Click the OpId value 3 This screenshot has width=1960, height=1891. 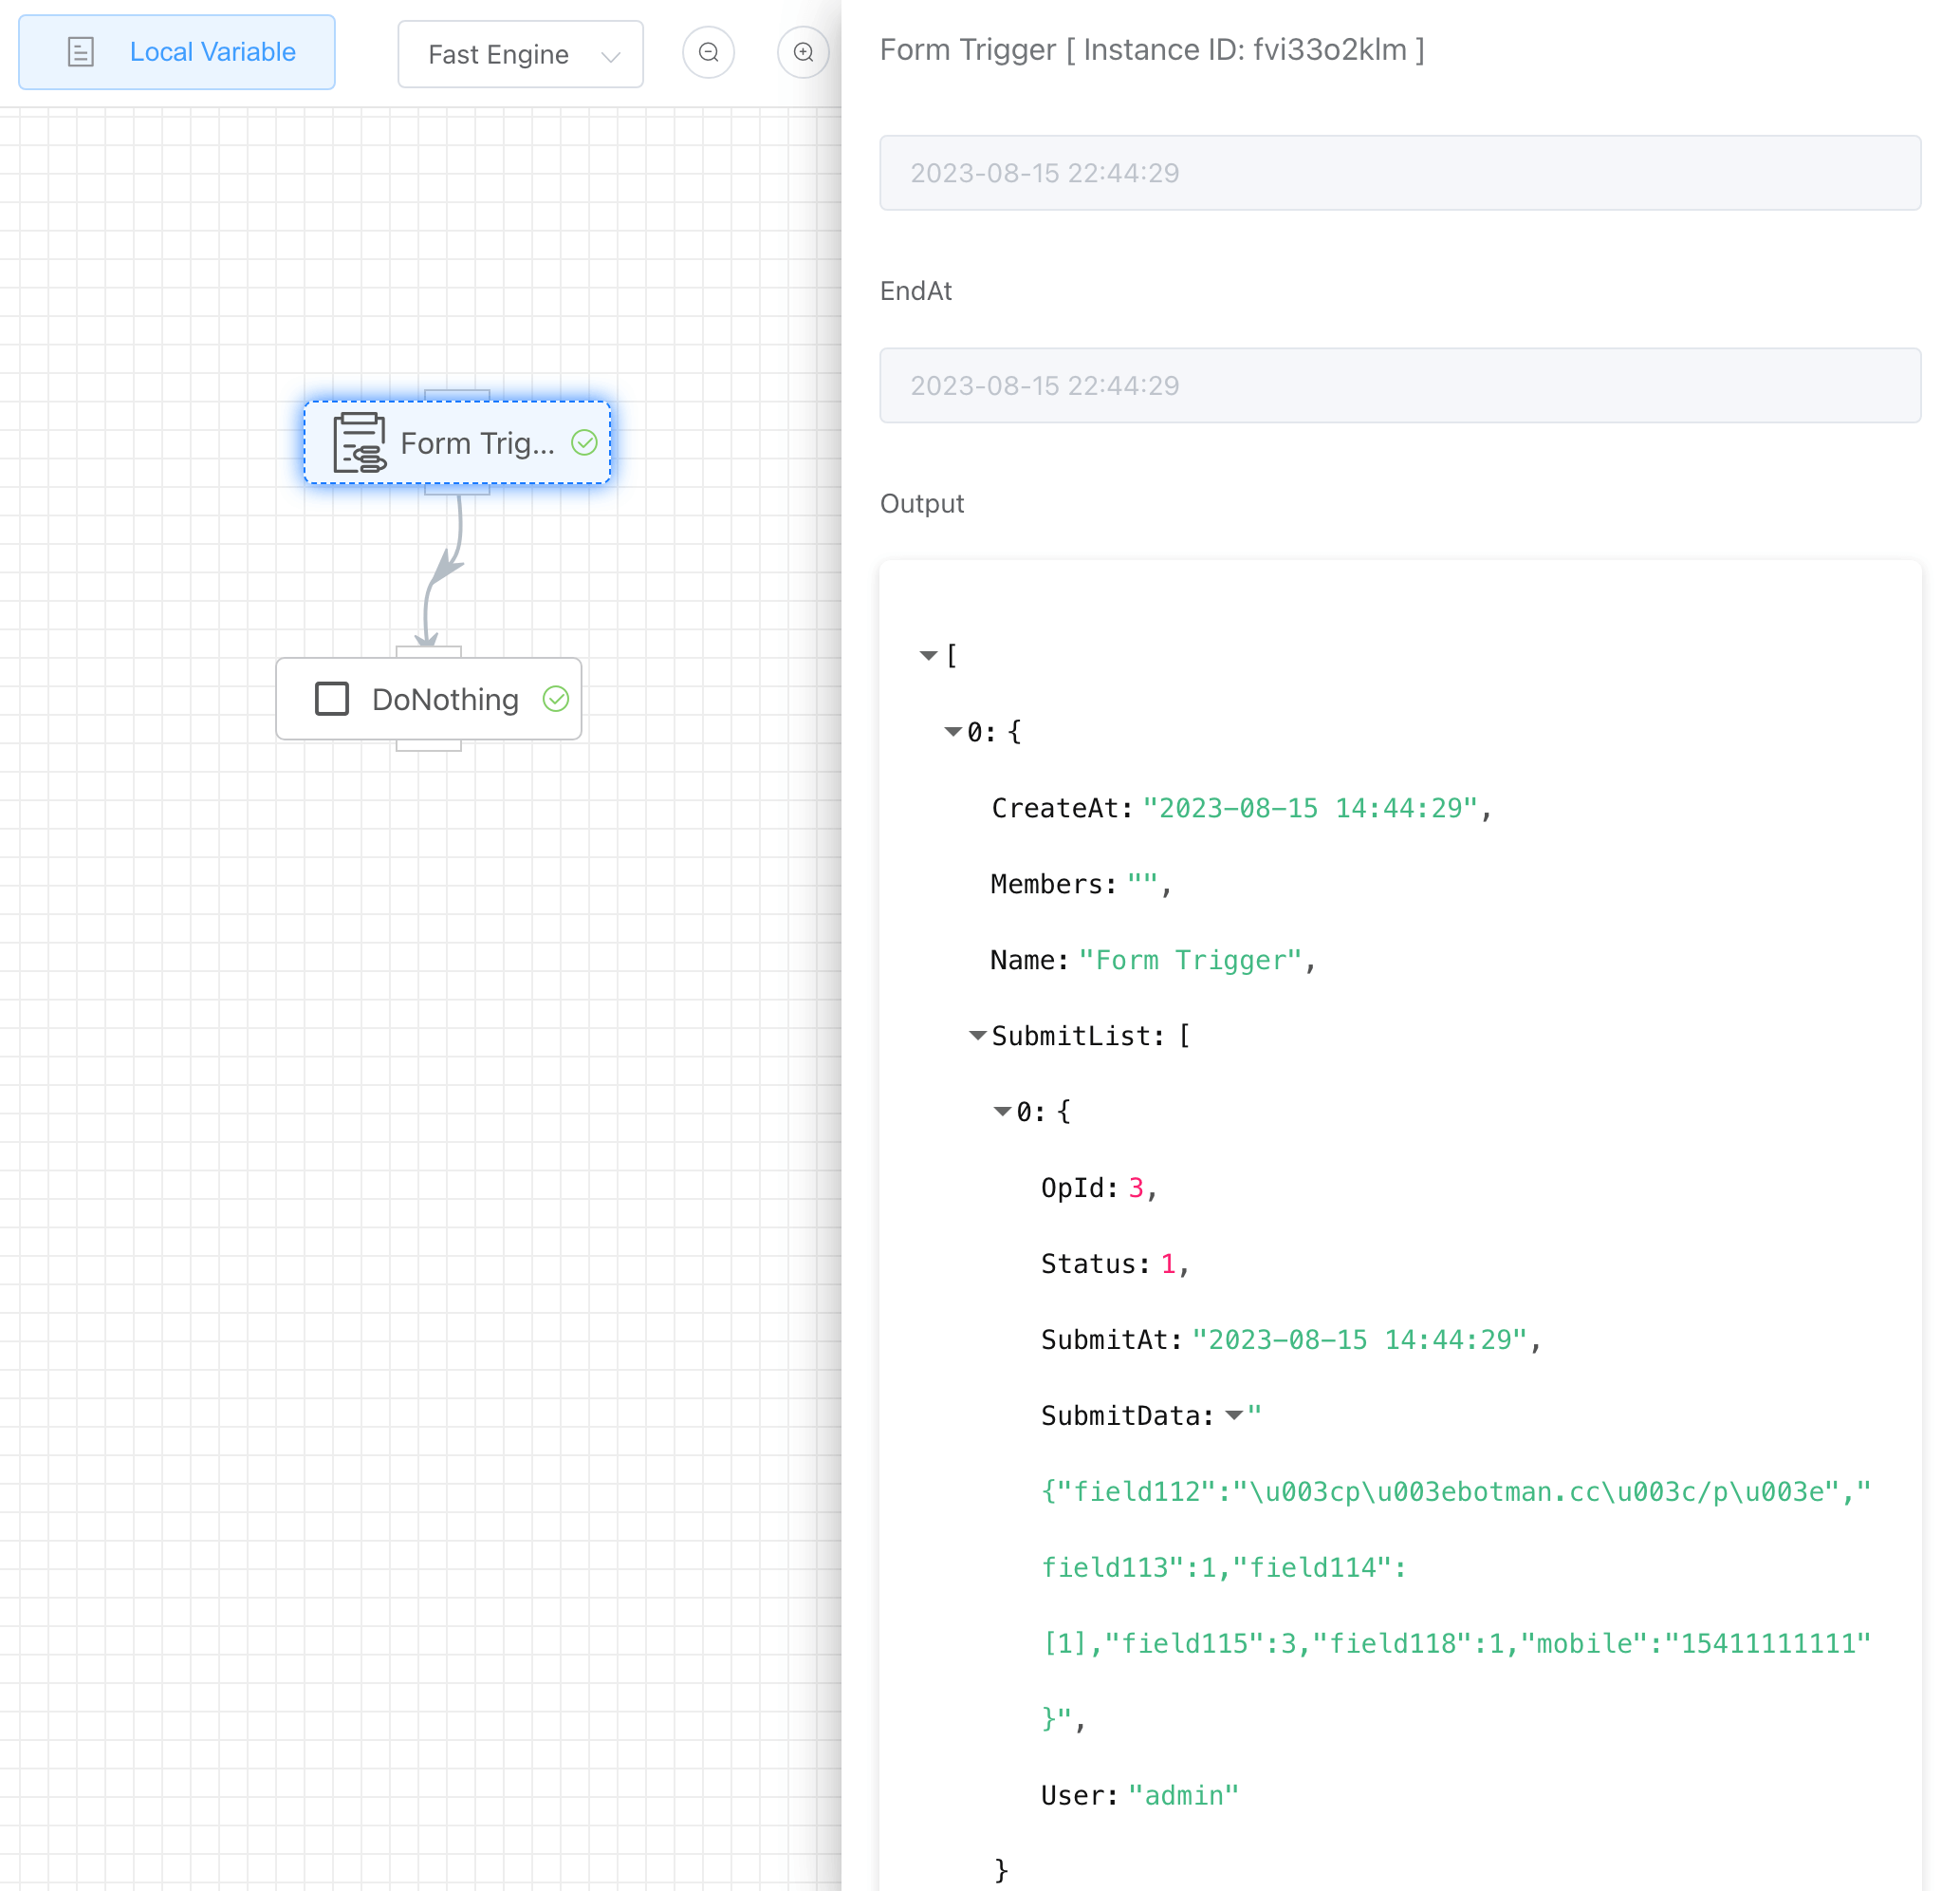coord(1136,1188)
